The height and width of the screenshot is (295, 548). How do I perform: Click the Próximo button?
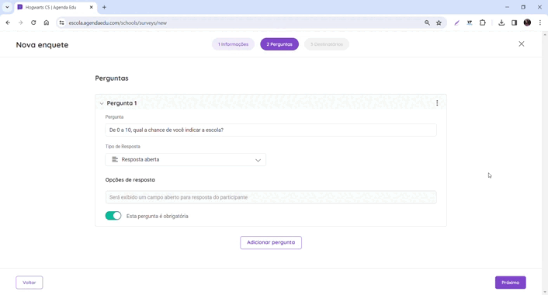click(510, 283)
